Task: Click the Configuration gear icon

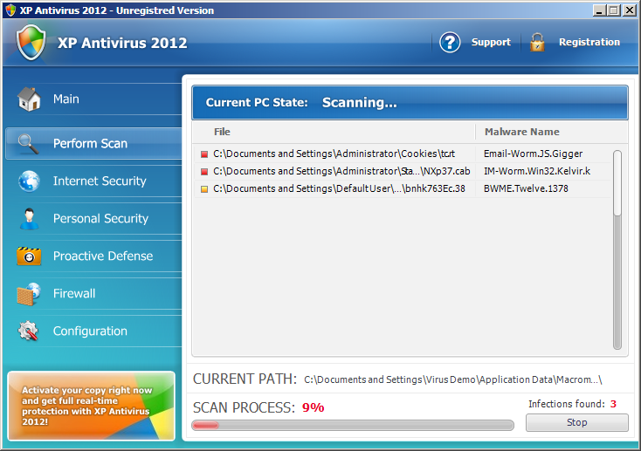Action: (x=28, y=331)
